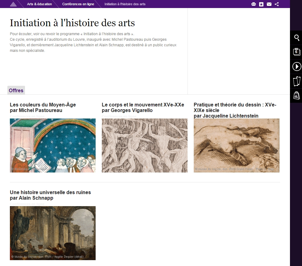Open the calendar icon in sidebar
The width and height of the screenshot is (302, 266).
pos(297,52)
